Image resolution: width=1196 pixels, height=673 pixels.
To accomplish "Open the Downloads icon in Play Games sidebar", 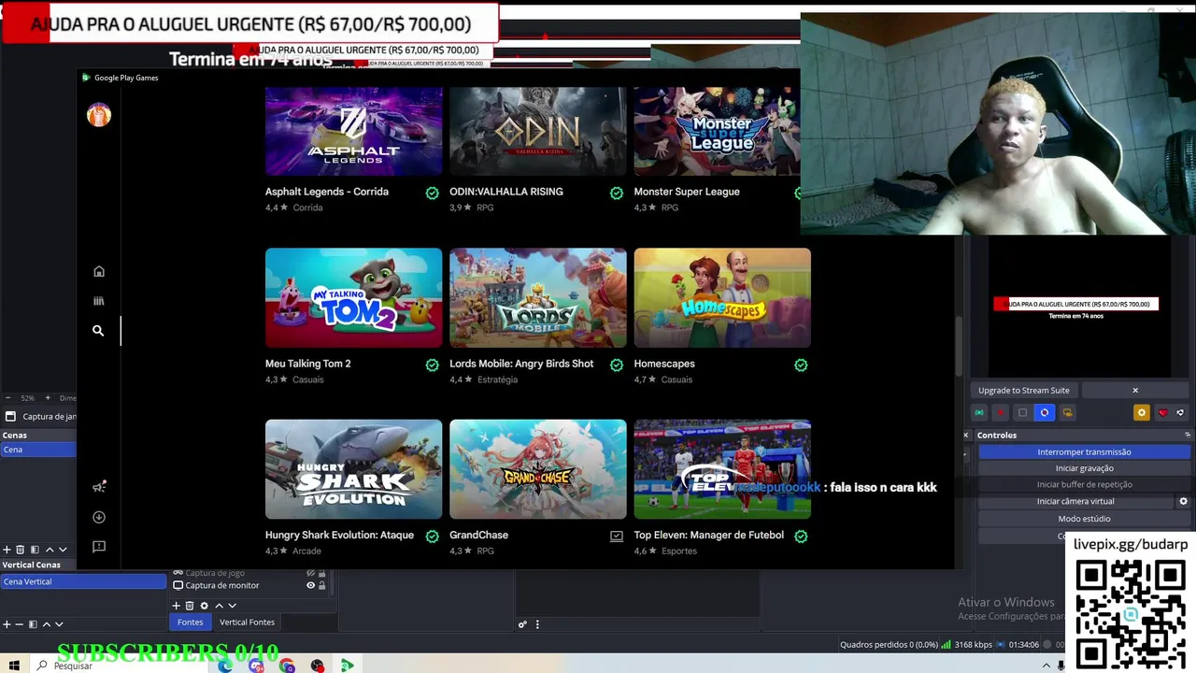I will coord(99,517).
